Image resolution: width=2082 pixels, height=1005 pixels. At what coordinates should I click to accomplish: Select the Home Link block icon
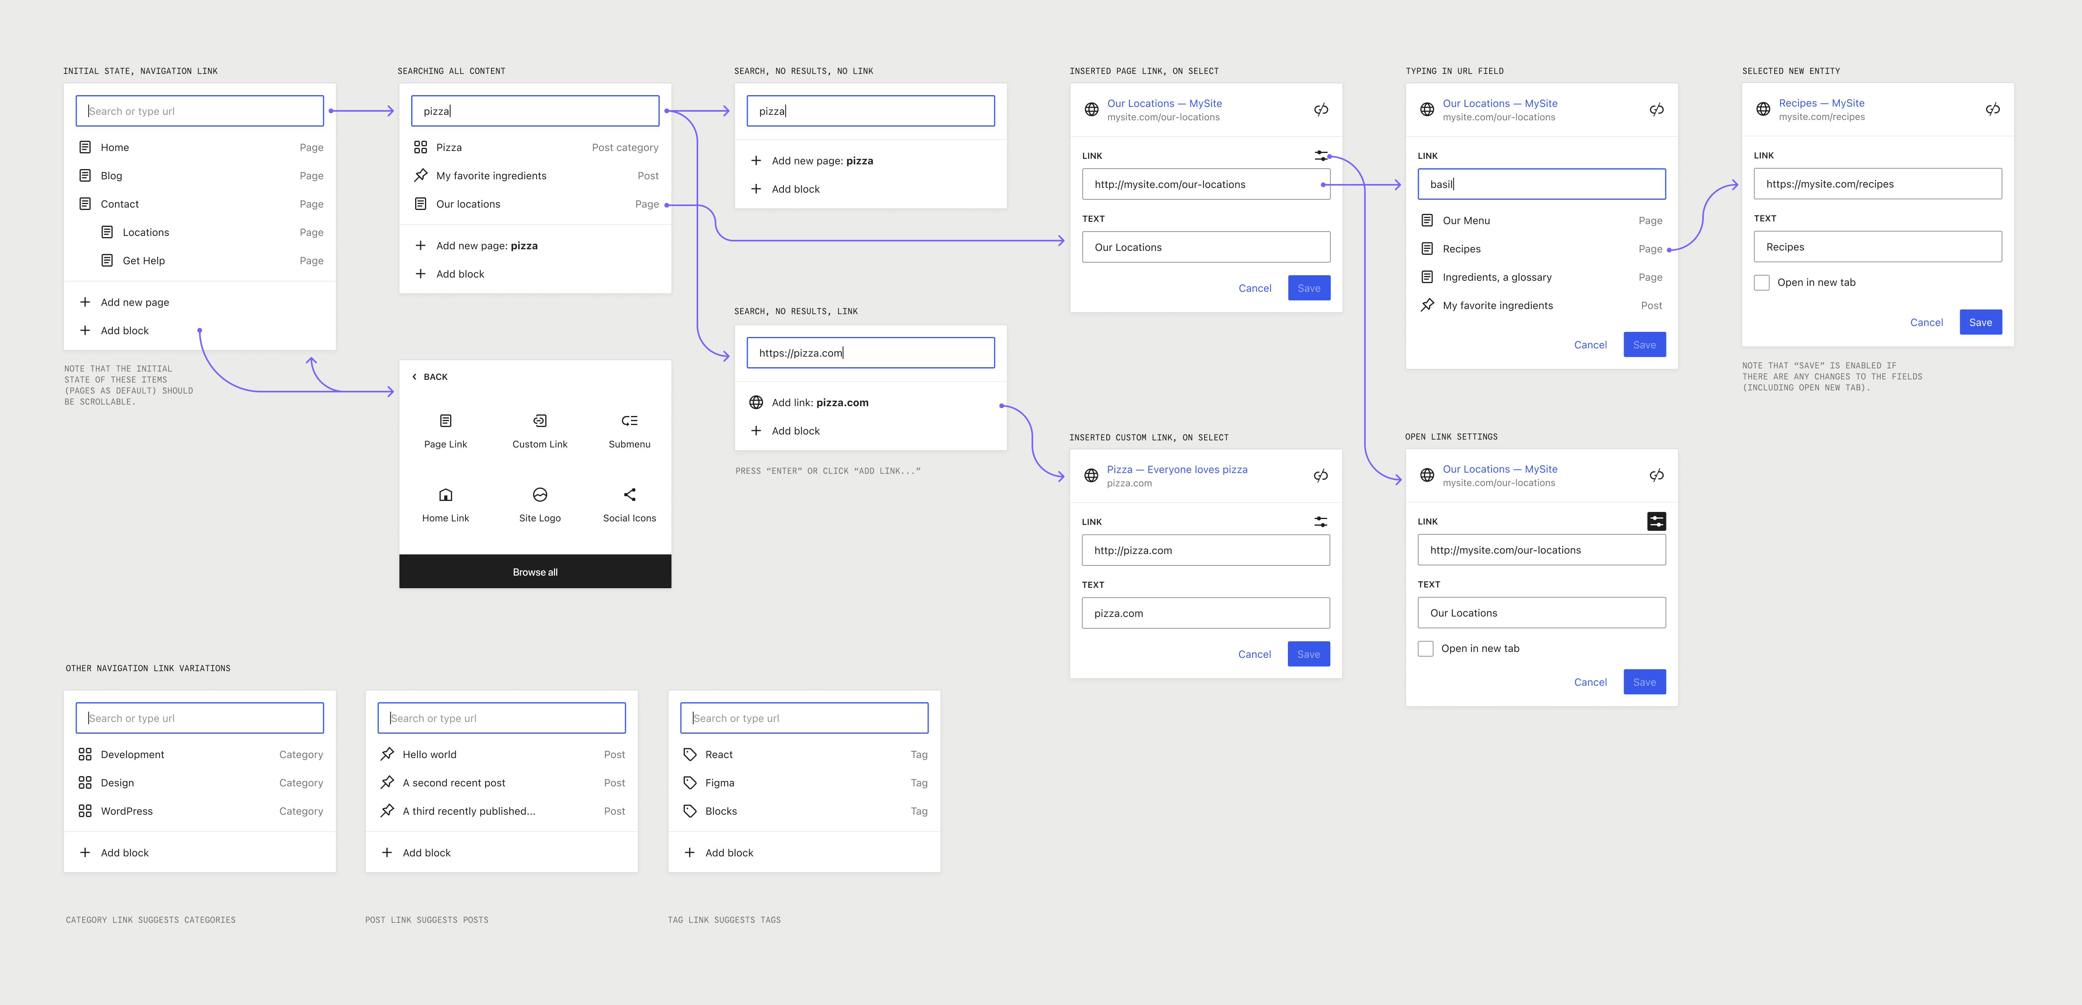pyautogui.click(x=445, y=494)
